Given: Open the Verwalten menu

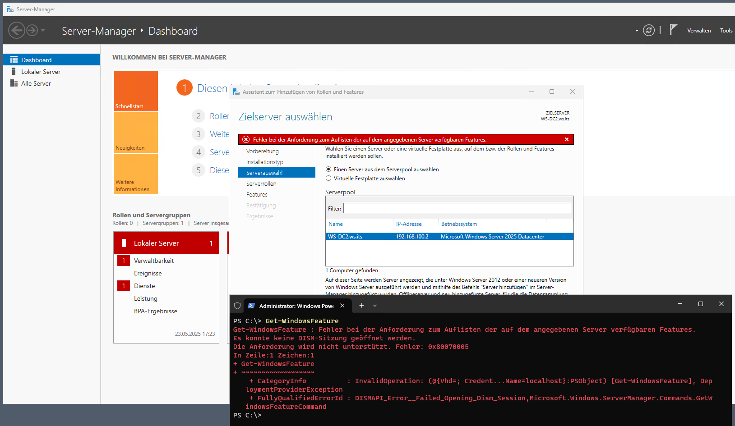Looking at the screenshot, I should click(x=699, y=31).
